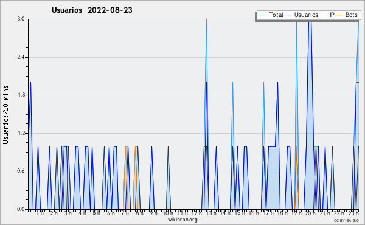Click the '15 h' x-axis label
This screenshot has height=225, width=365.
pyautogui.click(x=240, y=213)
